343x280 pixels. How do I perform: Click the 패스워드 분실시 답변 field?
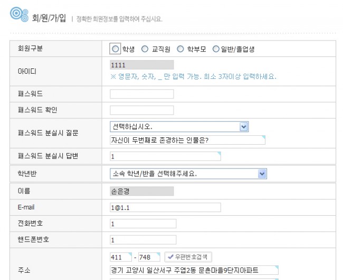(165, 156)
